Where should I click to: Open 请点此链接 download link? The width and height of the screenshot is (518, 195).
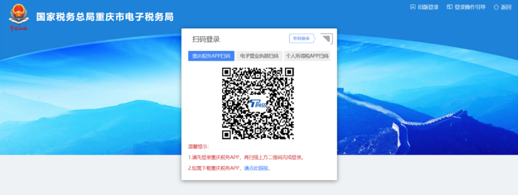(258, 168)
